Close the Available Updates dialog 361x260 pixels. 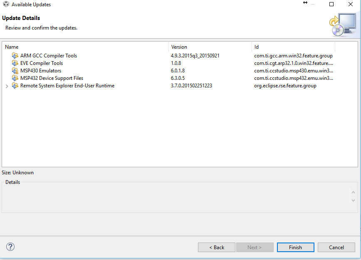[x=351, y=4]
